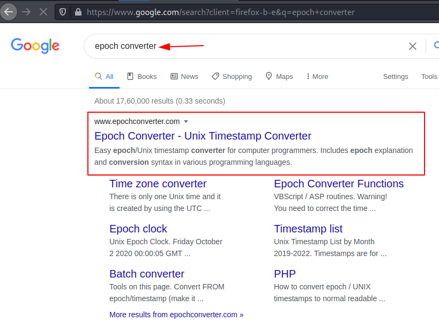The width and height of the screenshot is (439, 328).
Task: Click the three-dot More icon
Action: 308,76
